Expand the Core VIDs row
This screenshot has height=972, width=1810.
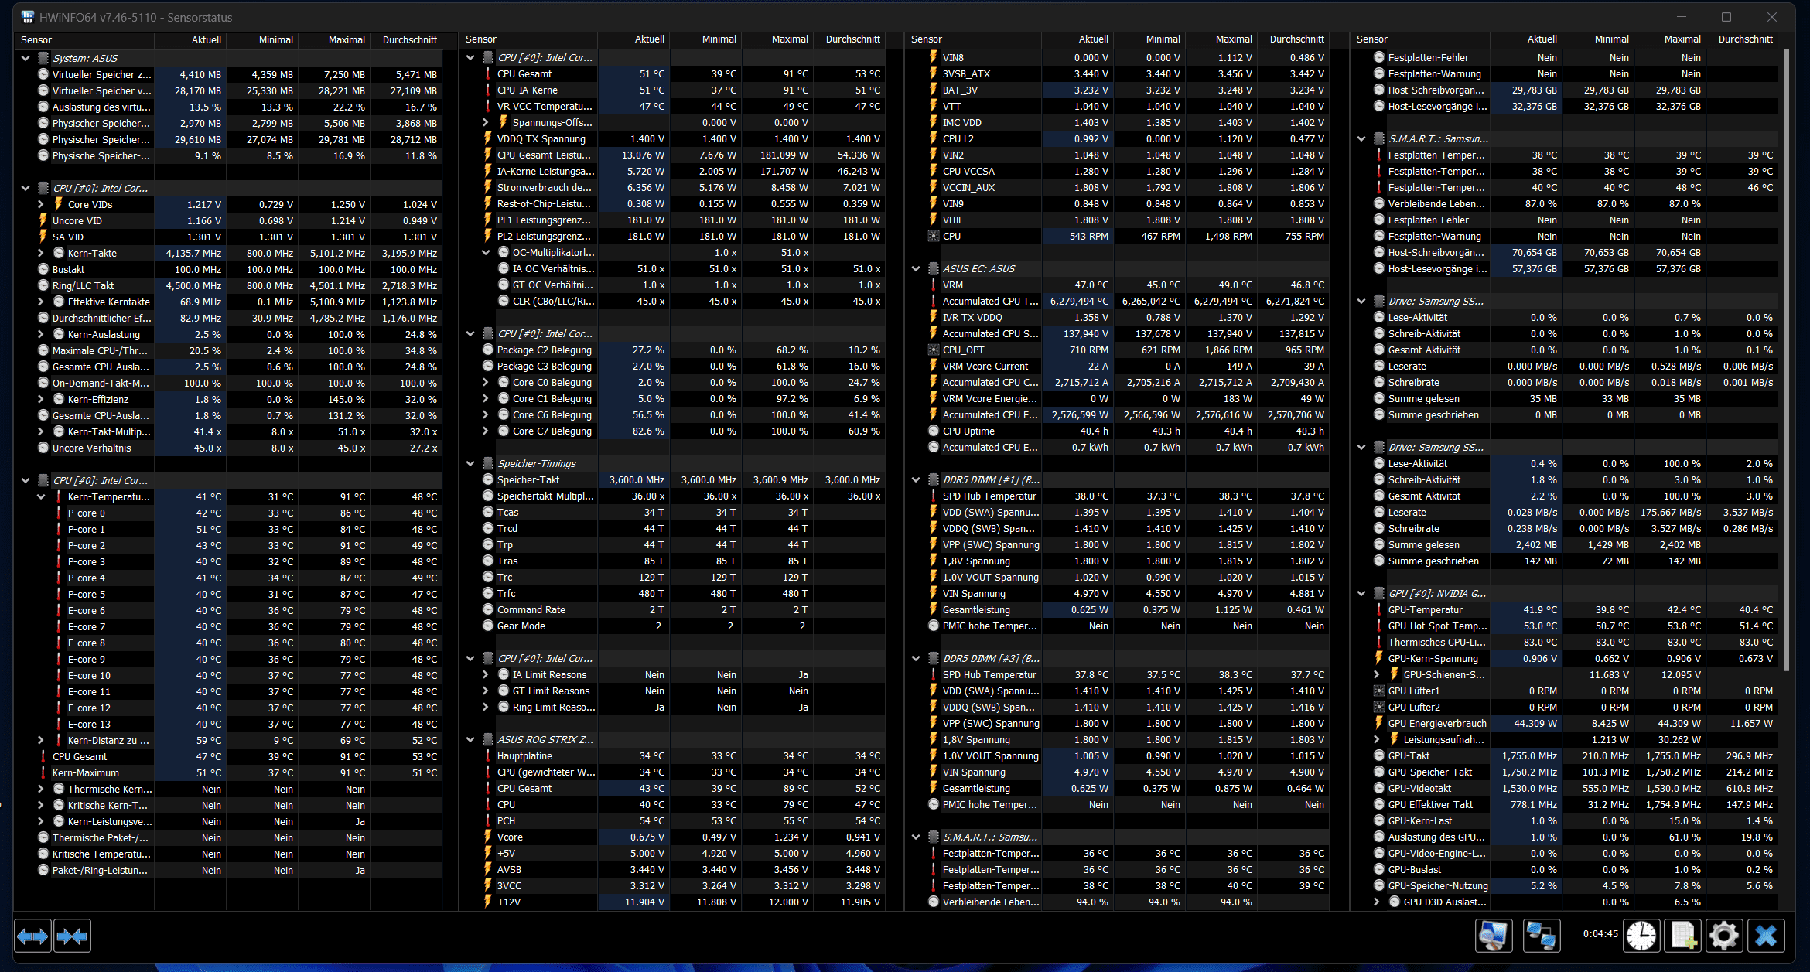41,204
